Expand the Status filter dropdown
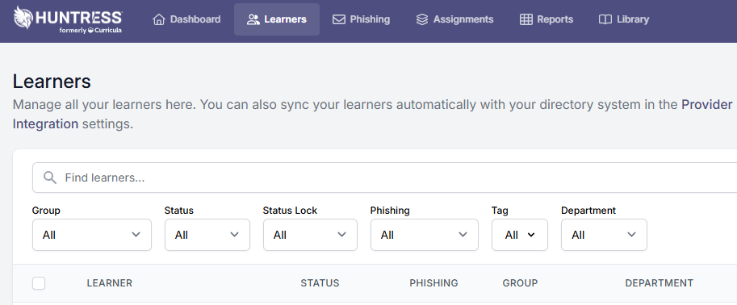This screenshot has height=305, width=737. (x=207, y=235)
